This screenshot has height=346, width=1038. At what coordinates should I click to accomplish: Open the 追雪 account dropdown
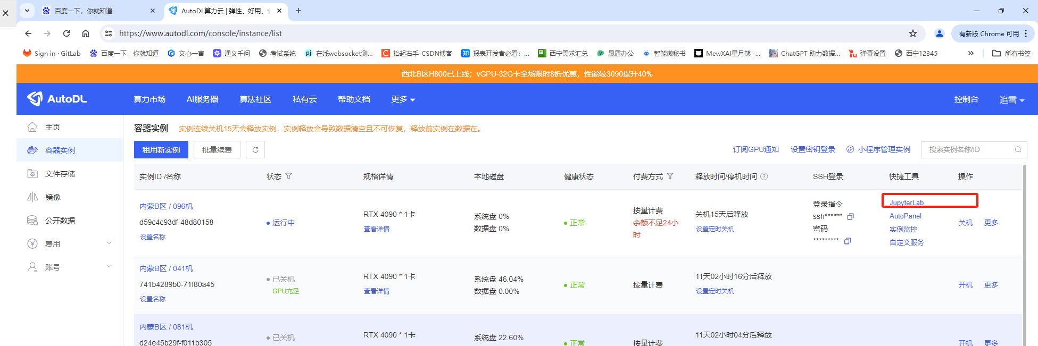point(1012,99)
